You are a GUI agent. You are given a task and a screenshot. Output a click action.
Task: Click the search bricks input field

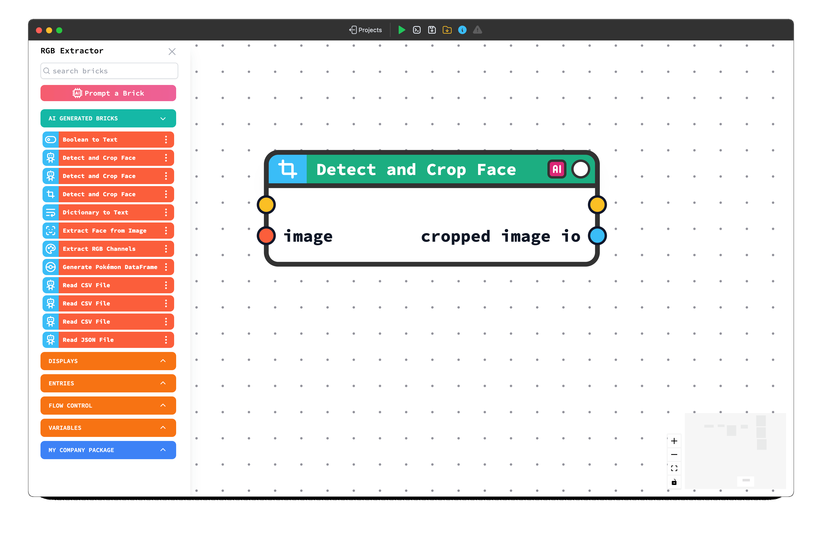[109, 71]
